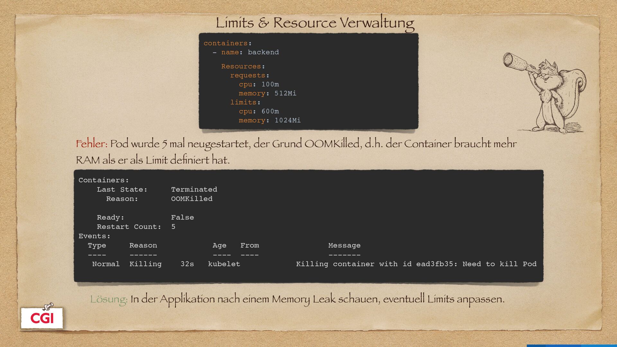Click the Restart Count value 5
The image size is (617, 347).
point(173,227)
